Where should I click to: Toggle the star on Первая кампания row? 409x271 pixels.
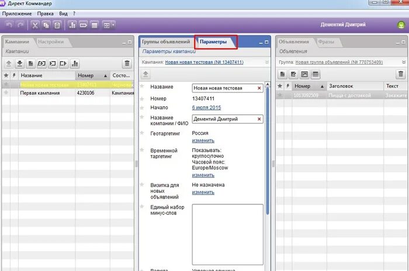tap(6, 93)
